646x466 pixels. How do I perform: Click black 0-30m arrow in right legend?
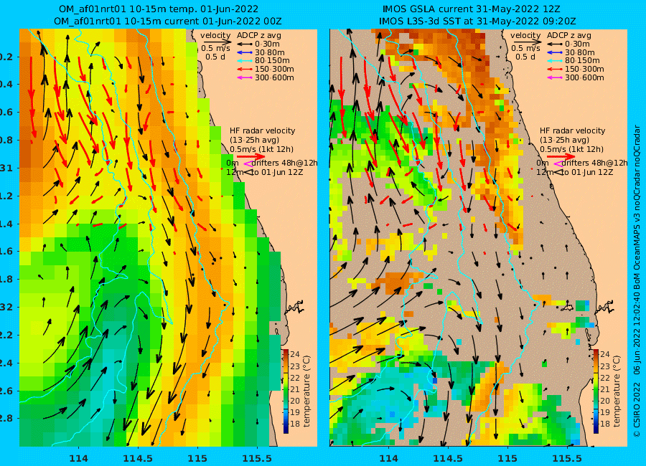(x=554, y=44)
